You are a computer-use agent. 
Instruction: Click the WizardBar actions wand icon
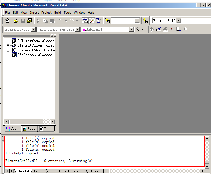138,29
